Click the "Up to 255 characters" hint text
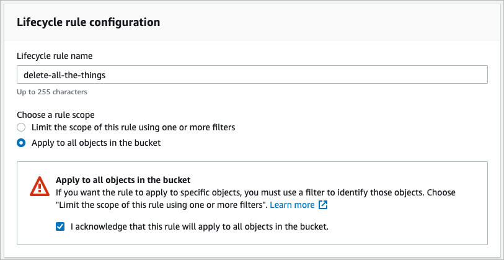Screen dimensions: 504x260 [51, 92]
